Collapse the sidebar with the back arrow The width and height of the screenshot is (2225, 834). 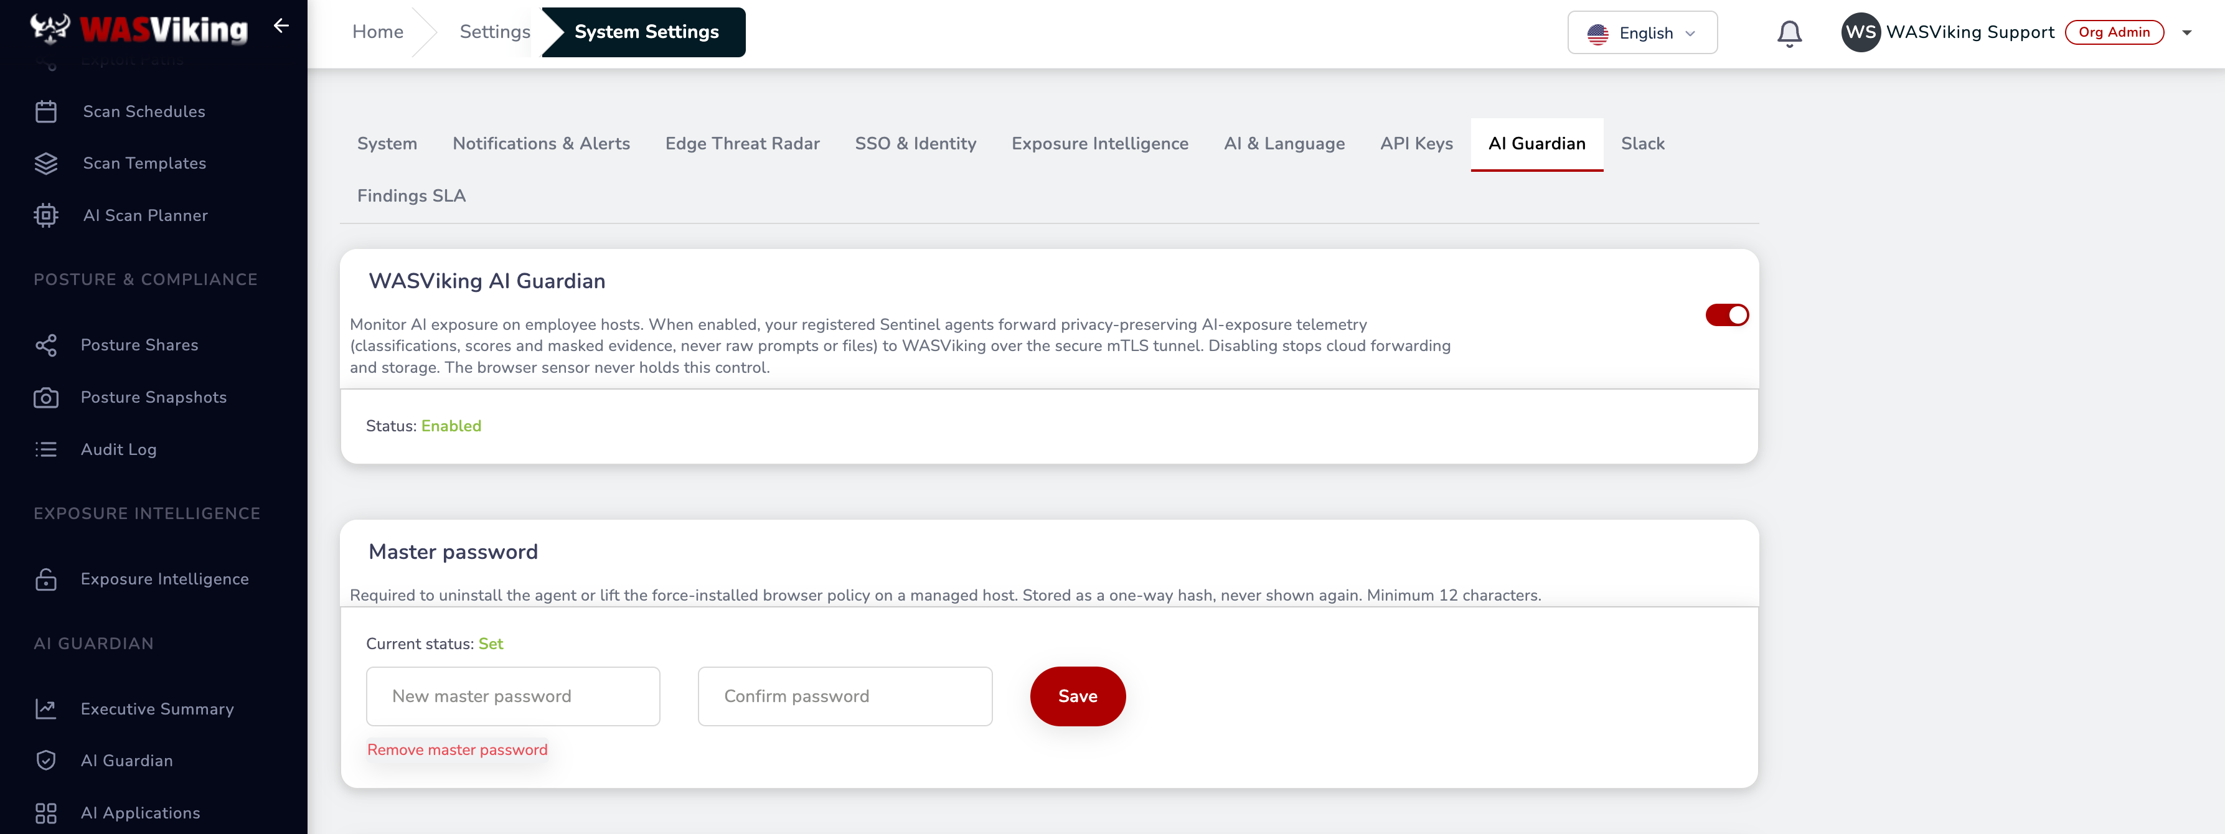click(x=281, y=26)
